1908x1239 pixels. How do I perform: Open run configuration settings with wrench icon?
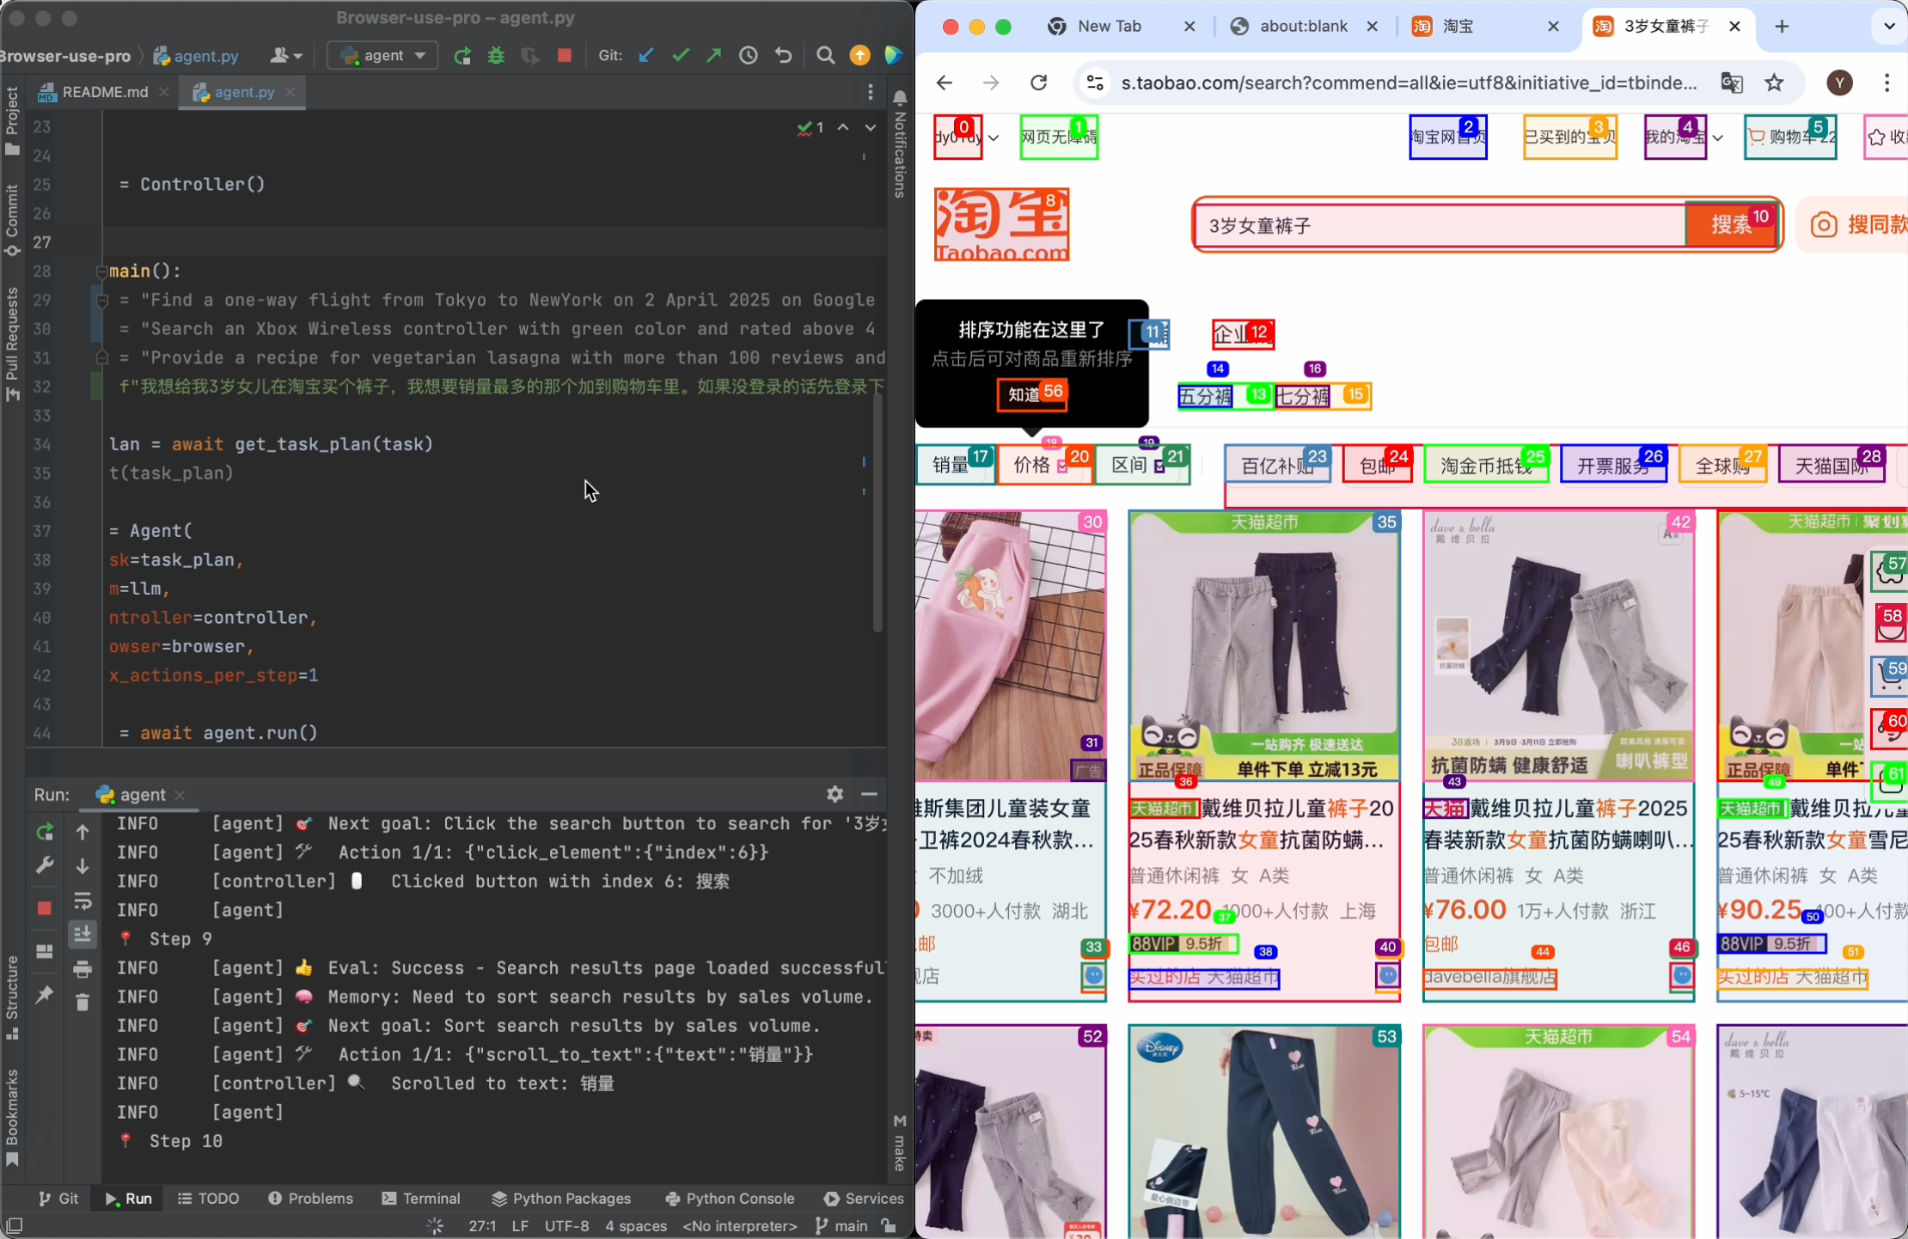coord(45,864)
